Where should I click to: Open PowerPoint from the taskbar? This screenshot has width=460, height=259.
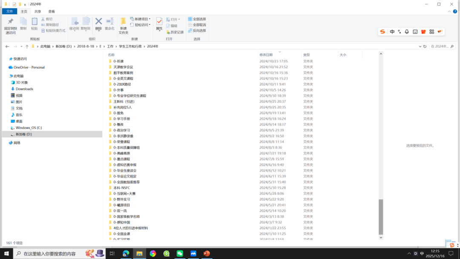207,253
